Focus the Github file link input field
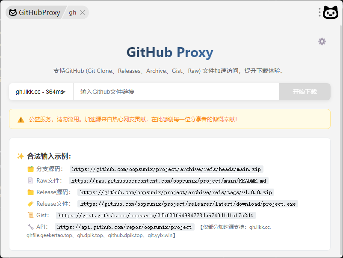Image resolution: width=343 pixels, height=258 pixels. (x=176, y=92)
